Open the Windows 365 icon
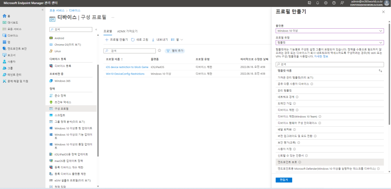This screenshot has width=391, height=189. (x=51, y=81)
